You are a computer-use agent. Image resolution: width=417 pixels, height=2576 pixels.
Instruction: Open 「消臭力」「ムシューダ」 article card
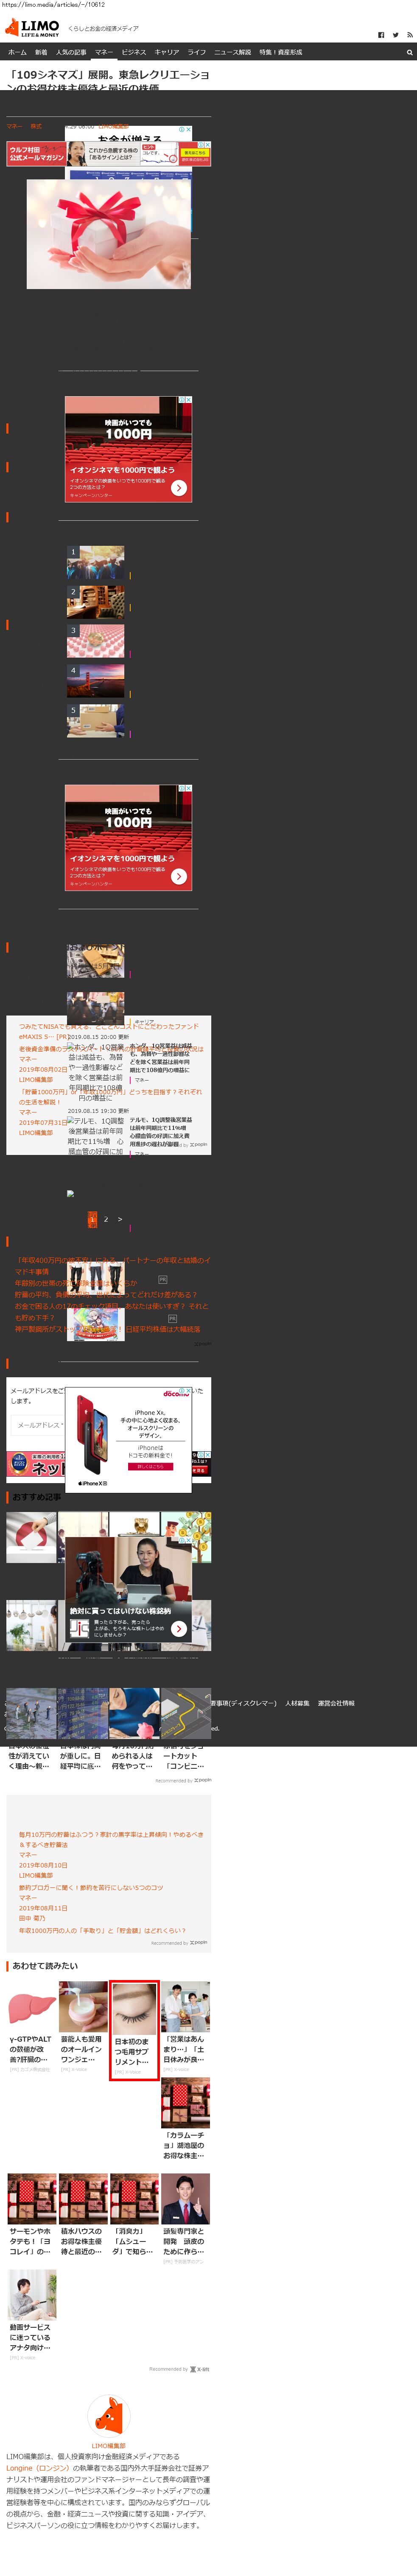(134, 2216)
